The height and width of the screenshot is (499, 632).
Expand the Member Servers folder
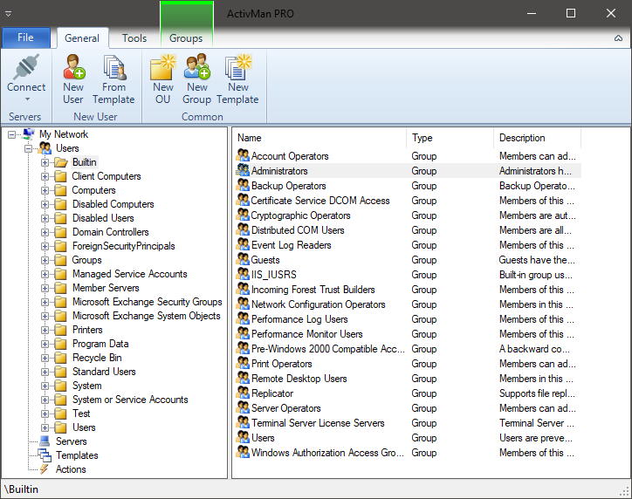coord(45,289)
